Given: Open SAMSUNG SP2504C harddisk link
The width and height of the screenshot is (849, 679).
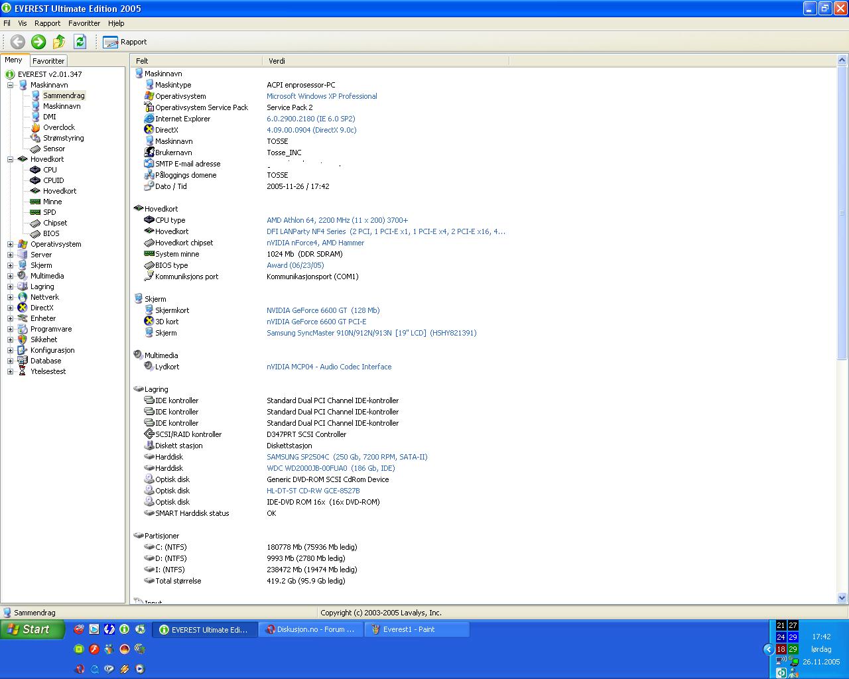Looking at the screenshot, I should [347, 457].
